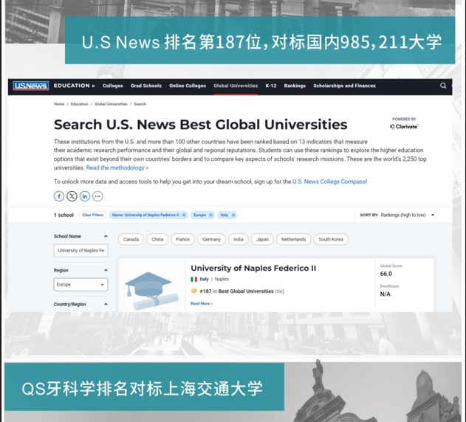Share page on LinkedIn icon
Screen dimensions: 466x422
pyautogui.click(x=85, y=196)
